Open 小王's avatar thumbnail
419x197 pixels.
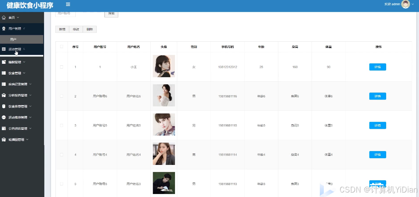pos(164,66)
